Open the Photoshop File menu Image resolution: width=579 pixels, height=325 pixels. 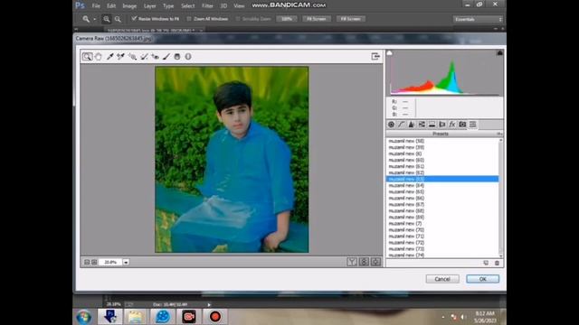[x=96, y=6]
